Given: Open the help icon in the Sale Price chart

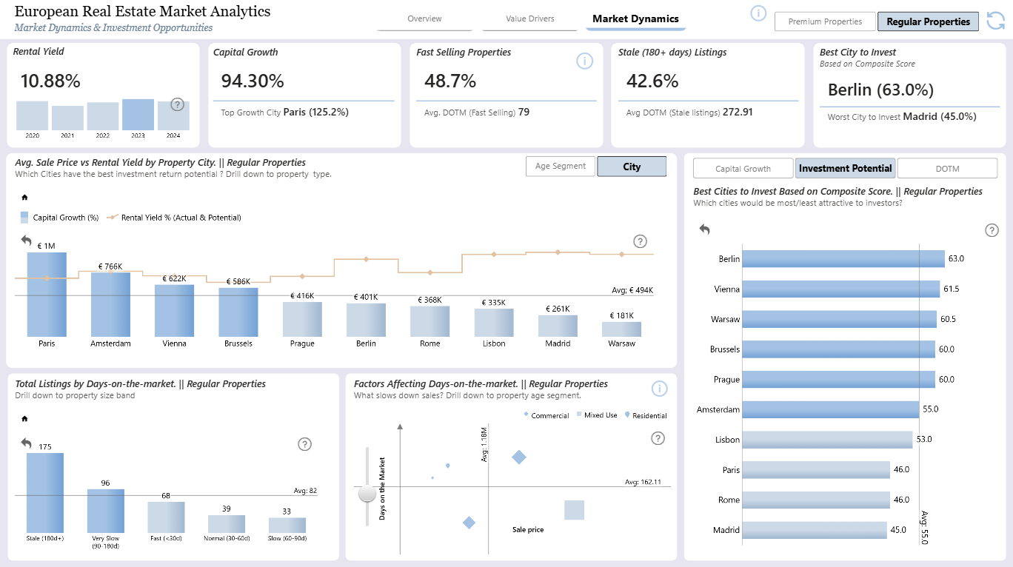Looking at the screenshot, I should pos(641,241).
